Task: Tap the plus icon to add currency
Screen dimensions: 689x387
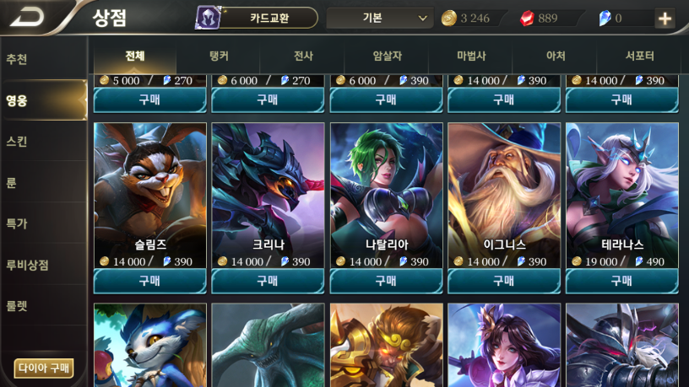Action: [x=665, y=19]
